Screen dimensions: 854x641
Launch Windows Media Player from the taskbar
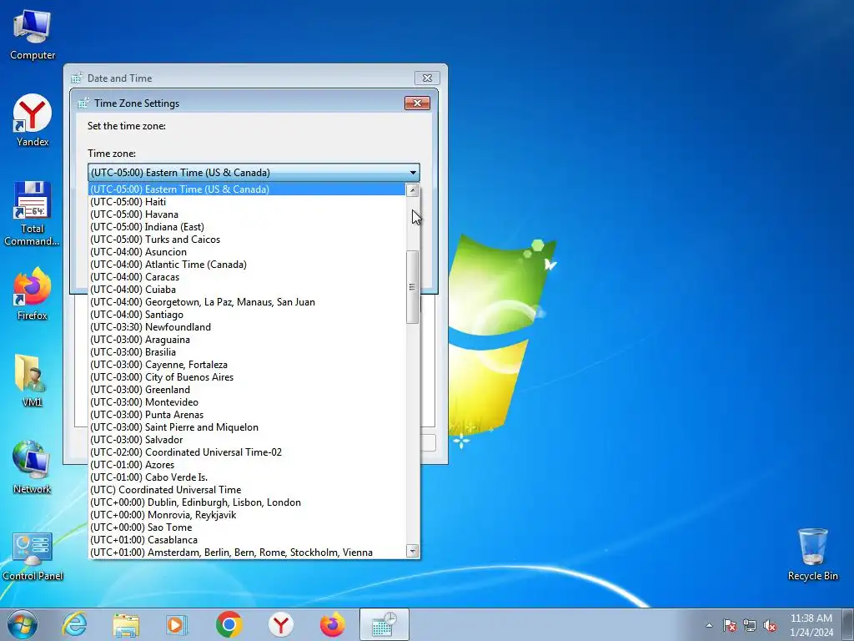coord(177,624)
